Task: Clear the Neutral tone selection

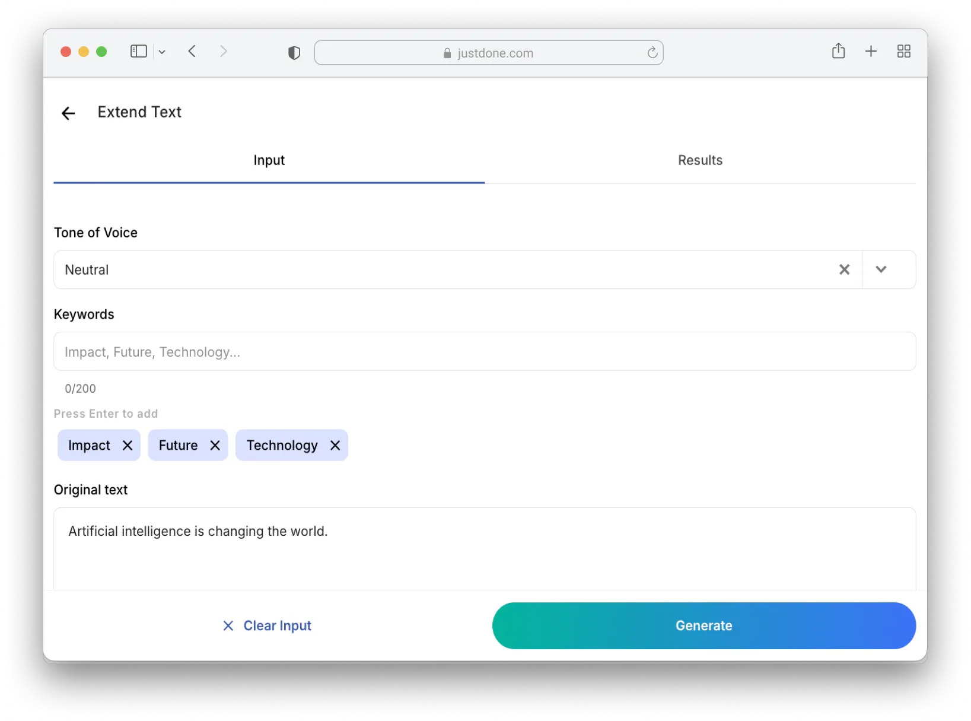Action: (845, 269)
